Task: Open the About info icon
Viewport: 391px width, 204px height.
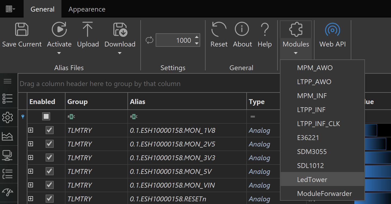Action: pos(242,29)
